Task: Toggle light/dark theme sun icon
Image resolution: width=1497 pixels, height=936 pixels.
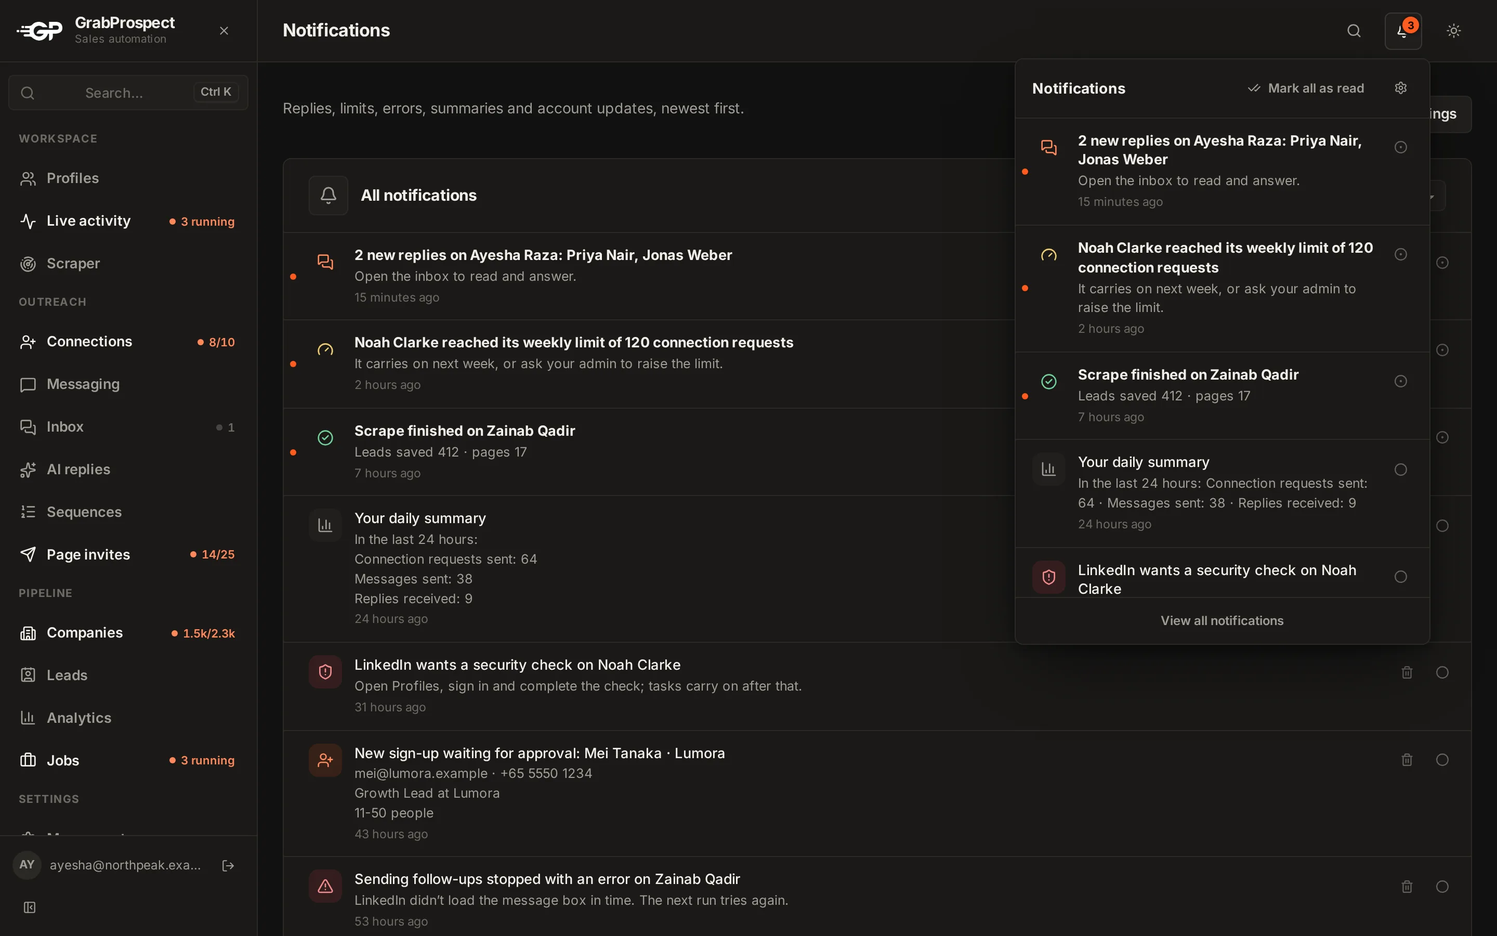Action: (1453, 31)
